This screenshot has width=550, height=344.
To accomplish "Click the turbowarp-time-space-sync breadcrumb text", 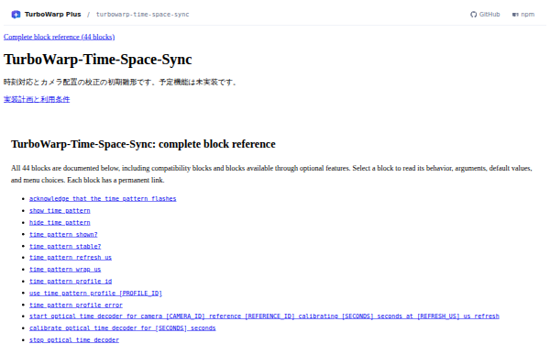I will [142, 15].
